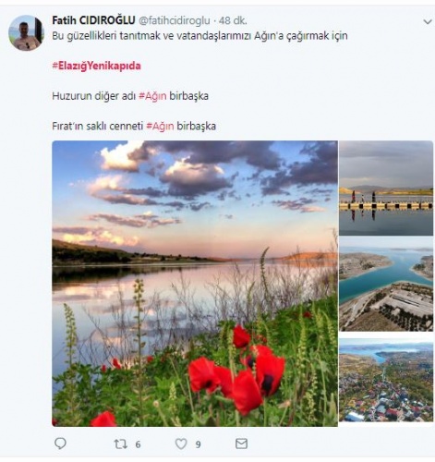View the aerial turquoise river photo

[386, 284]
